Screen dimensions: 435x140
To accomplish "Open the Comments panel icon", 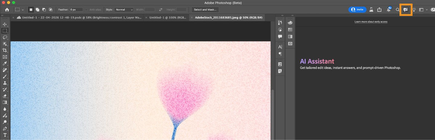I will 280,37.
